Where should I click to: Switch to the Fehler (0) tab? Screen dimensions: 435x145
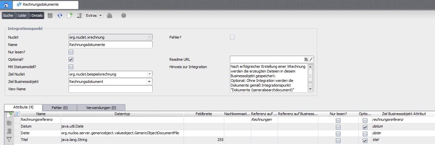coord(60,108)
